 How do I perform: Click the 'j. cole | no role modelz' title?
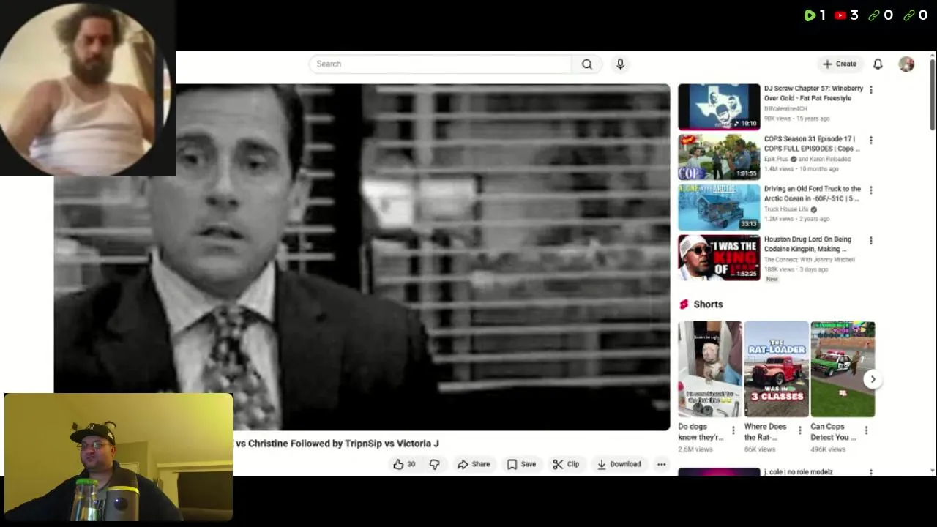(x=799, y=472)
